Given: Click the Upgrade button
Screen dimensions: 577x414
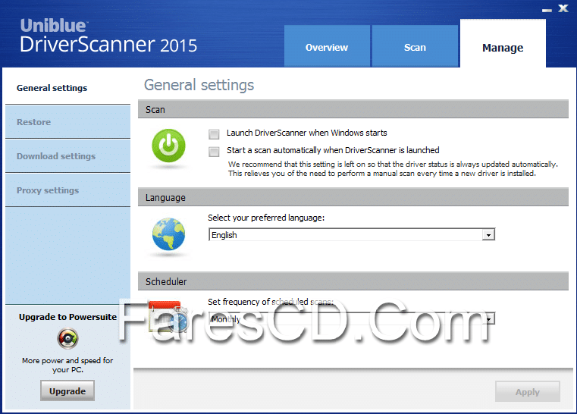Looking at the screenshot, I should [x=67, y=390].
